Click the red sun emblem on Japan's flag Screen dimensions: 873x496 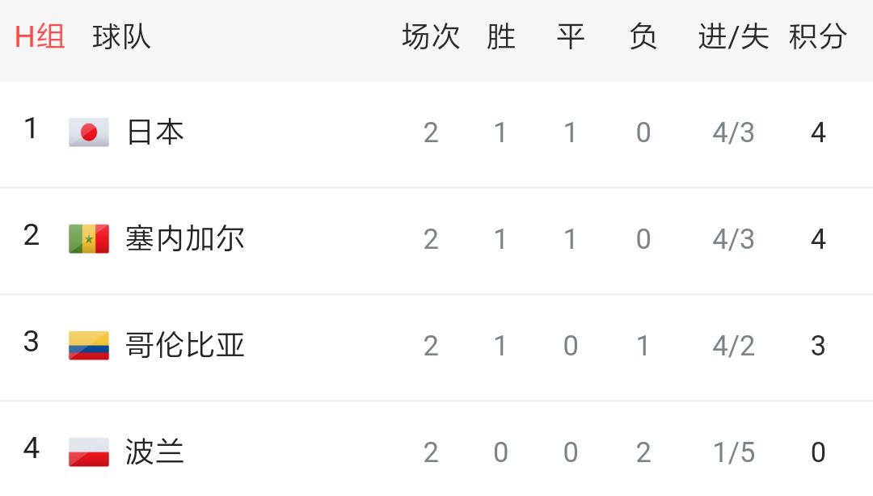90,132
